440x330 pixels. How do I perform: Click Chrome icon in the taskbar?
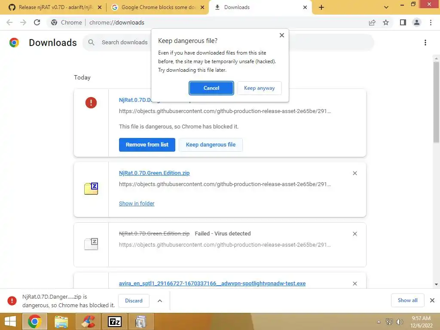pos(35,321)
